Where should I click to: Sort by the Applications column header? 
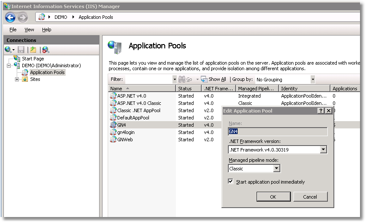click(345, 89)
